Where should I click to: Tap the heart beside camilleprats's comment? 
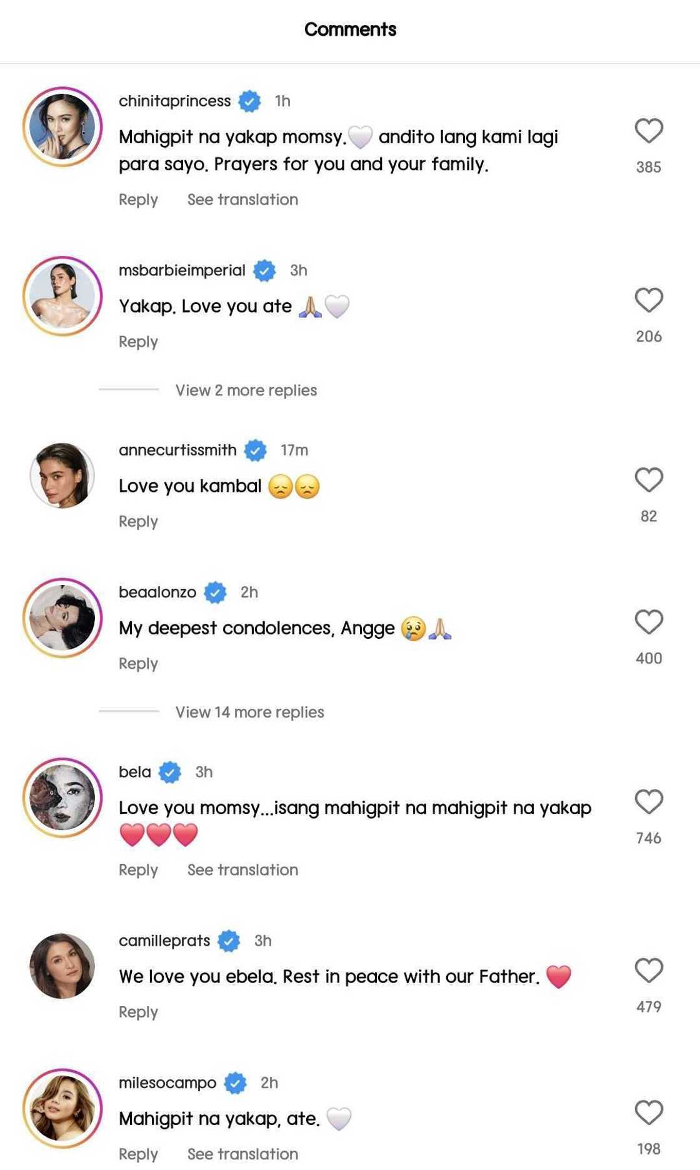pyautogui.click(x=648, y=970)
